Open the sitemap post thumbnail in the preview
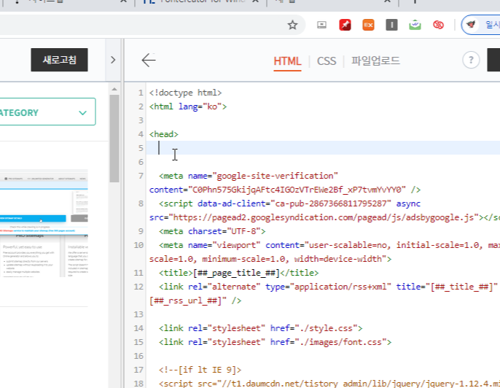500x388 pixels. point(44,223)
